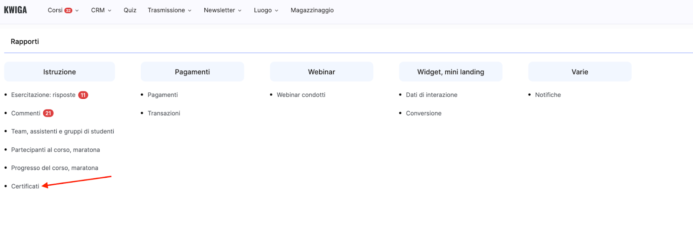
Task: Open the Certificati report link
Action: [25, 186]
